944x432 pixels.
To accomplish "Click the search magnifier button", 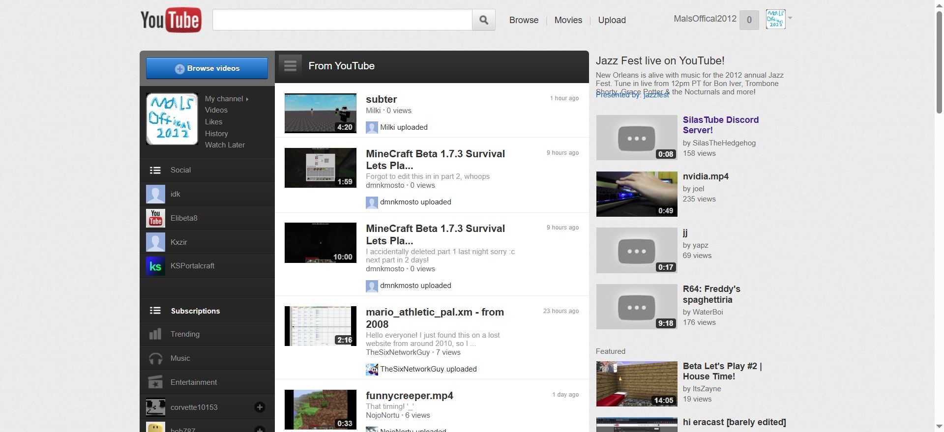I will [484, 20].
